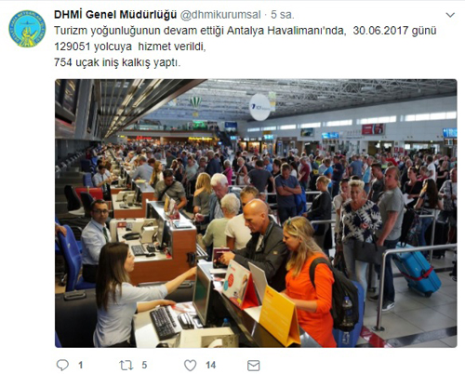Image resolution: width=465 pixels, height=374 pixels.
Task: Like the tweet with the heart icon
Action: [x=190, y=365]
